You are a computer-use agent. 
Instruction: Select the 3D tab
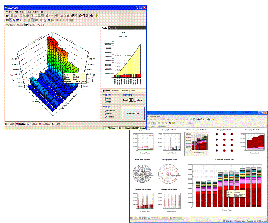click(26, 25)
